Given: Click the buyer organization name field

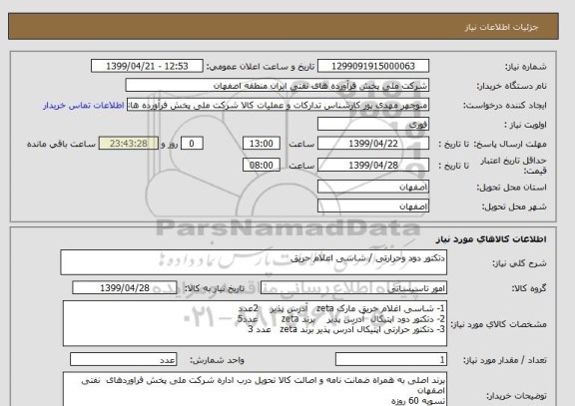Looking at the screenshot, I should coord(277,85).
